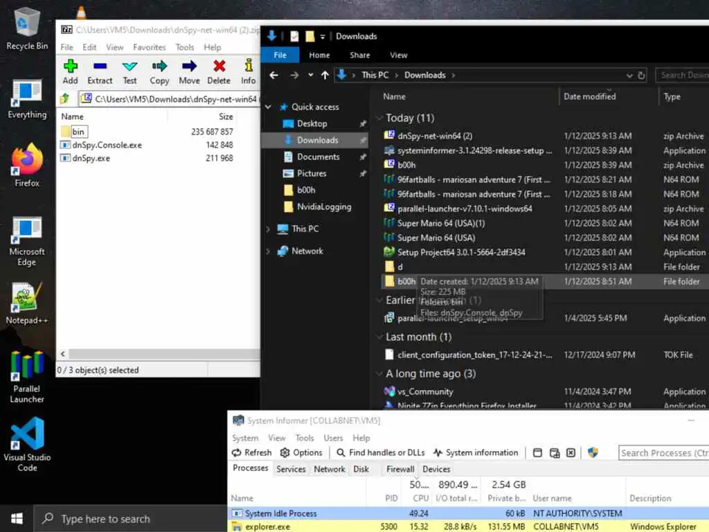The width and height of the screenshot is (709, 532).
Task: Open the Recycle Bin desktop icon
Action: coord(27,28)
